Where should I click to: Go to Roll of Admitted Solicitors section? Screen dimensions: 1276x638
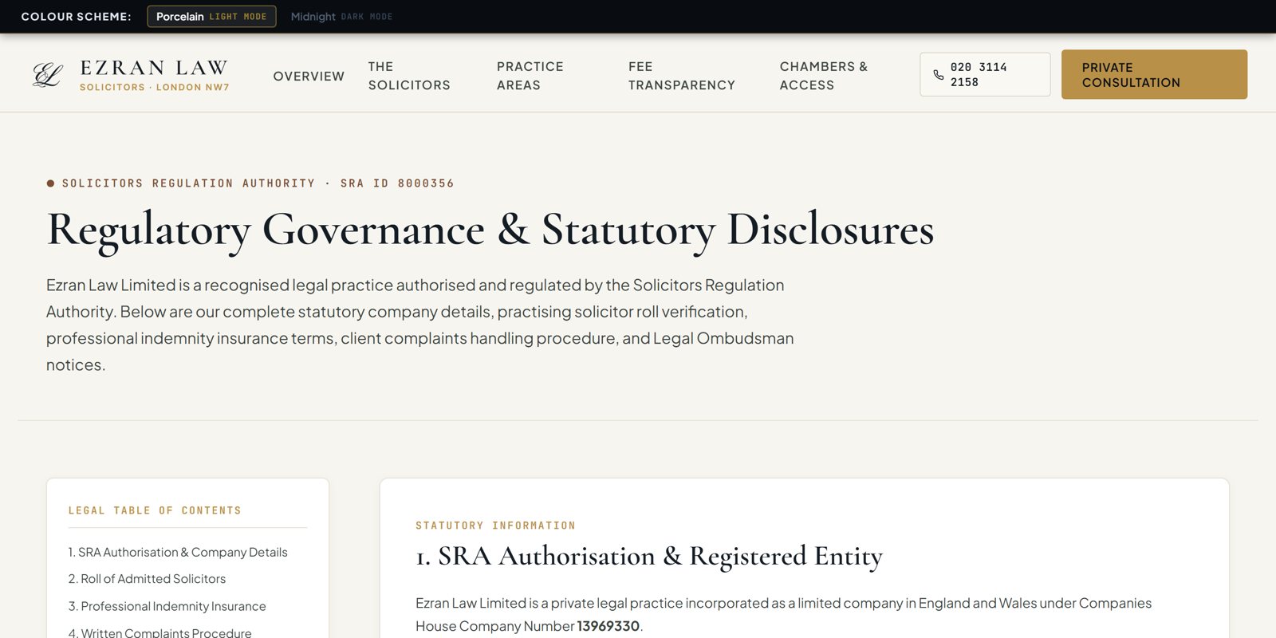point(147,579)
